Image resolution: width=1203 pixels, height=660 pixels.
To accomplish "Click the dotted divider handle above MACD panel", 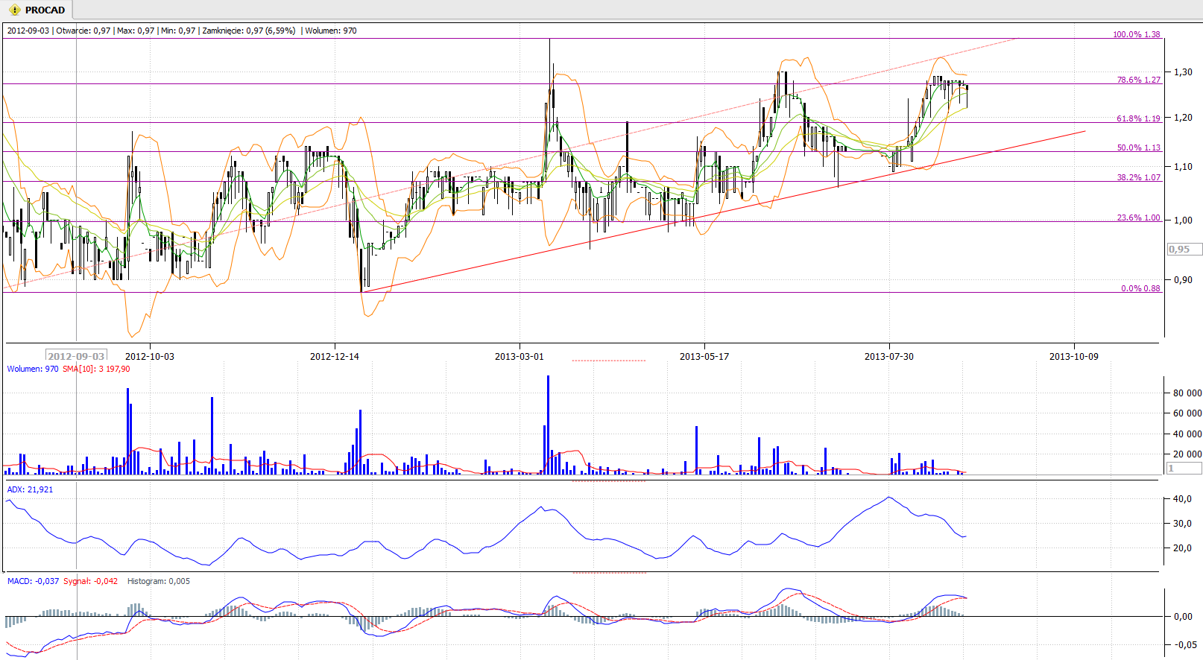I will tap(609, 573).
